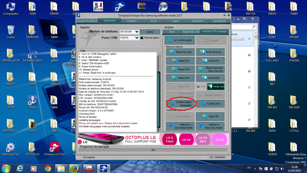The height and width of the screenshot is (173, 307).
Task: Open the Android / EFS manager tab
Action: (x=214, y=31)
